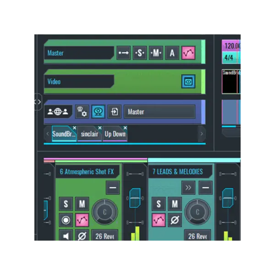Viewport: 275px width, 275px height.
Task: Click the volume fader of 7 LEADS & MELODIES
Action: [228, 198]
